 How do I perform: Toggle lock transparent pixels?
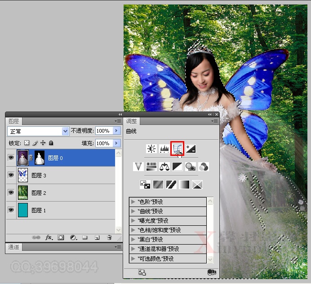[x=27, y=143]
